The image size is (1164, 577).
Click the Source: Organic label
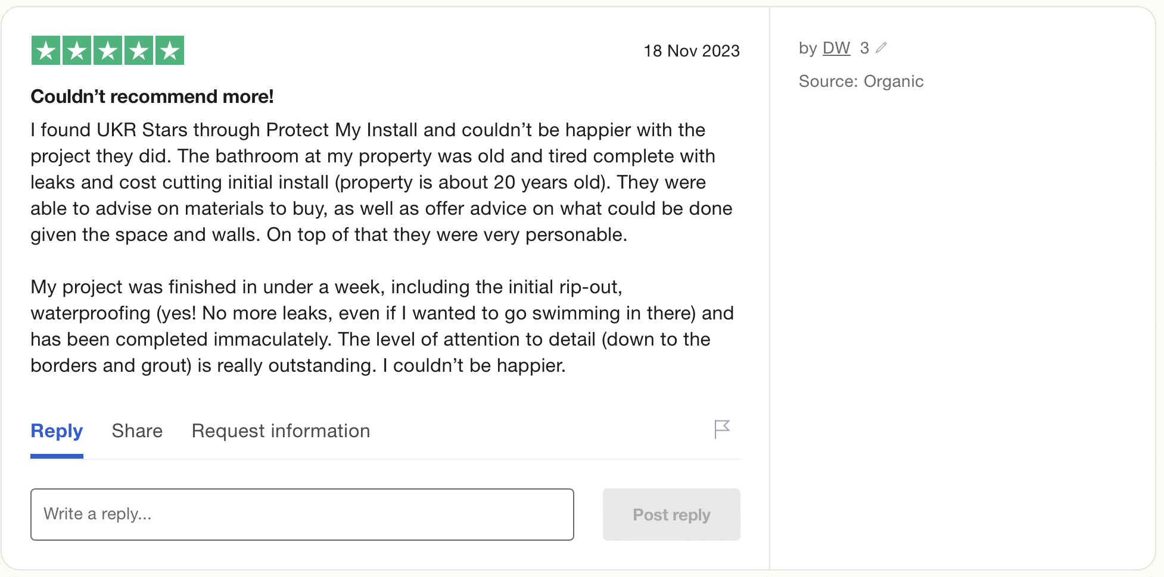[861, 81]
